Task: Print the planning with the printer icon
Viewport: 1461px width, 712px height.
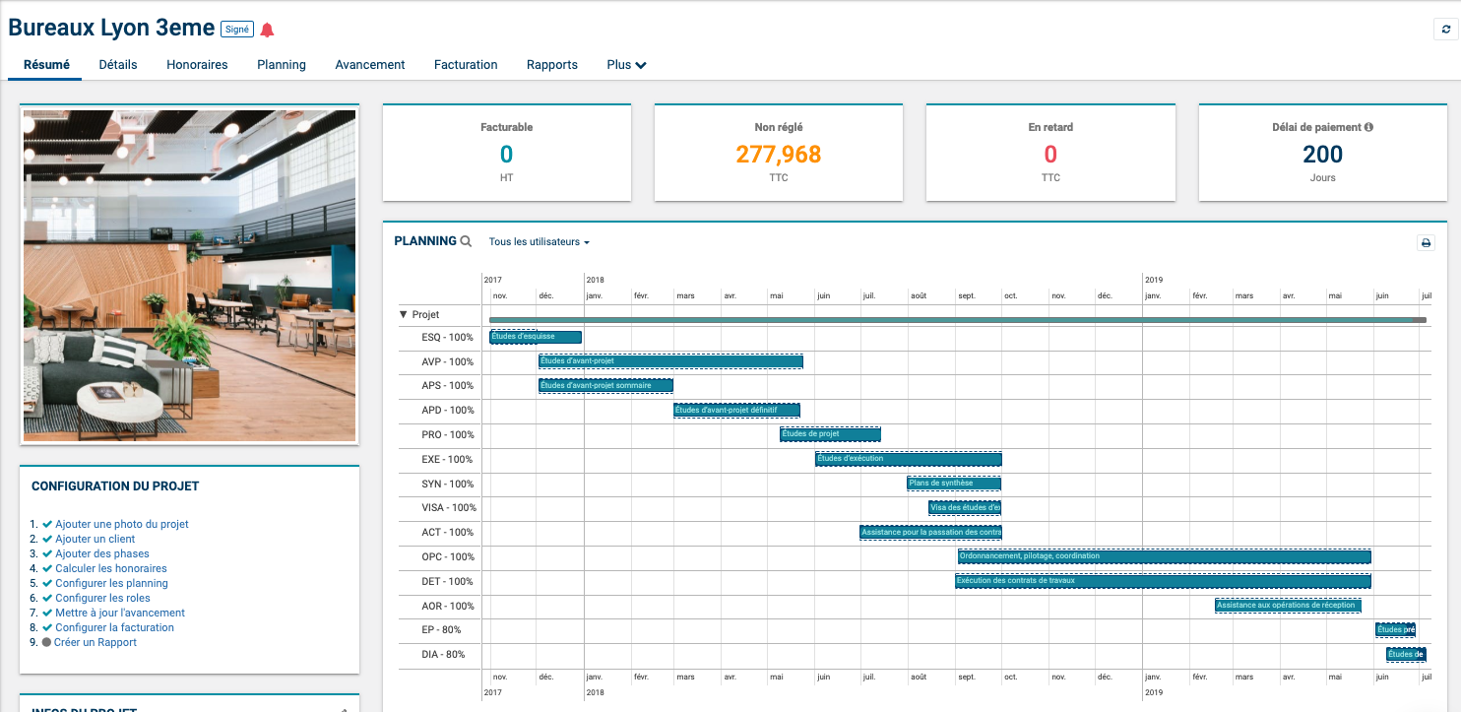Action: pyautogui.click(x=1426, y=243)
